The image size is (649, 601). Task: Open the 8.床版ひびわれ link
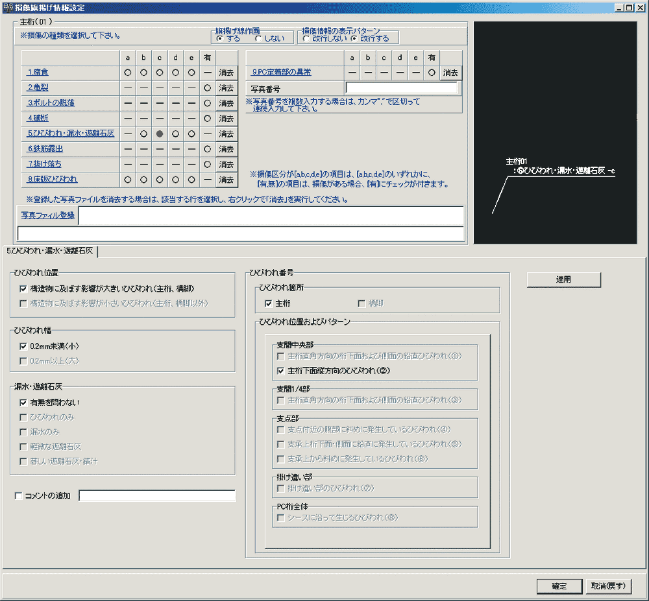(x=52, y=180)
